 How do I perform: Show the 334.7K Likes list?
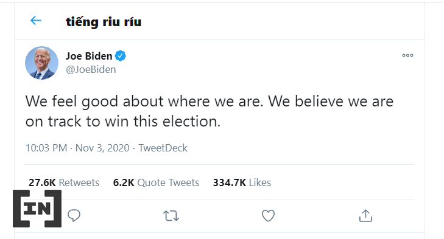(x=242, y=182)
